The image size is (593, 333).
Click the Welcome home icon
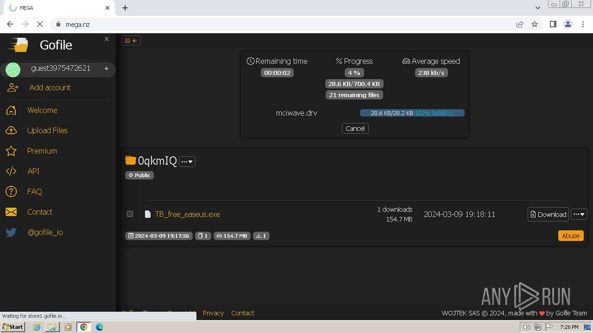11,110
